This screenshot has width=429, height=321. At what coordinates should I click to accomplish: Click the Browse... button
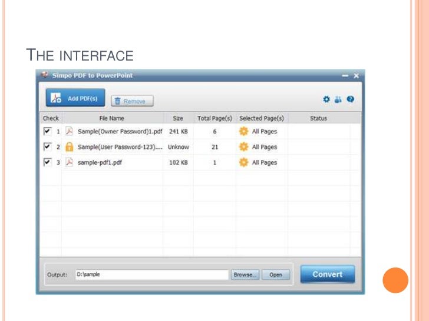pos(245,275)
